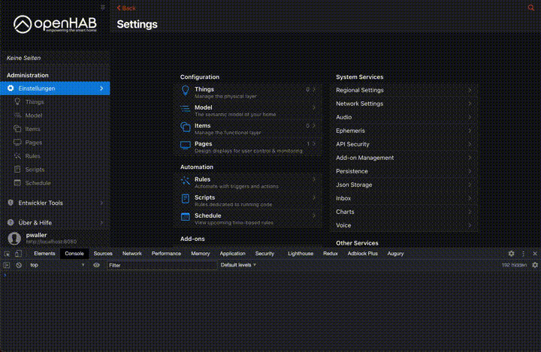Switch to the Network DevTools tab
Viewport: 541px width, 352px height.
(131, 254)
